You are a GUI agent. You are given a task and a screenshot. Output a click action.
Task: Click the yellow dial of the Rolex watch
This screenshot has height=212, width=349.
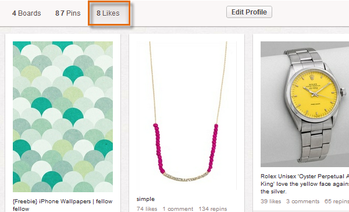(x=314, y=94)
